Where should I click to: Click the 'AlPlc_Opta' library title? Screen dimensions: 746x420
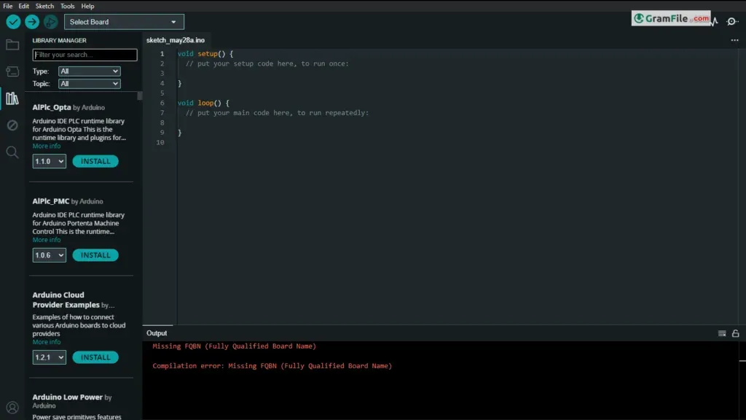point(52,107)
